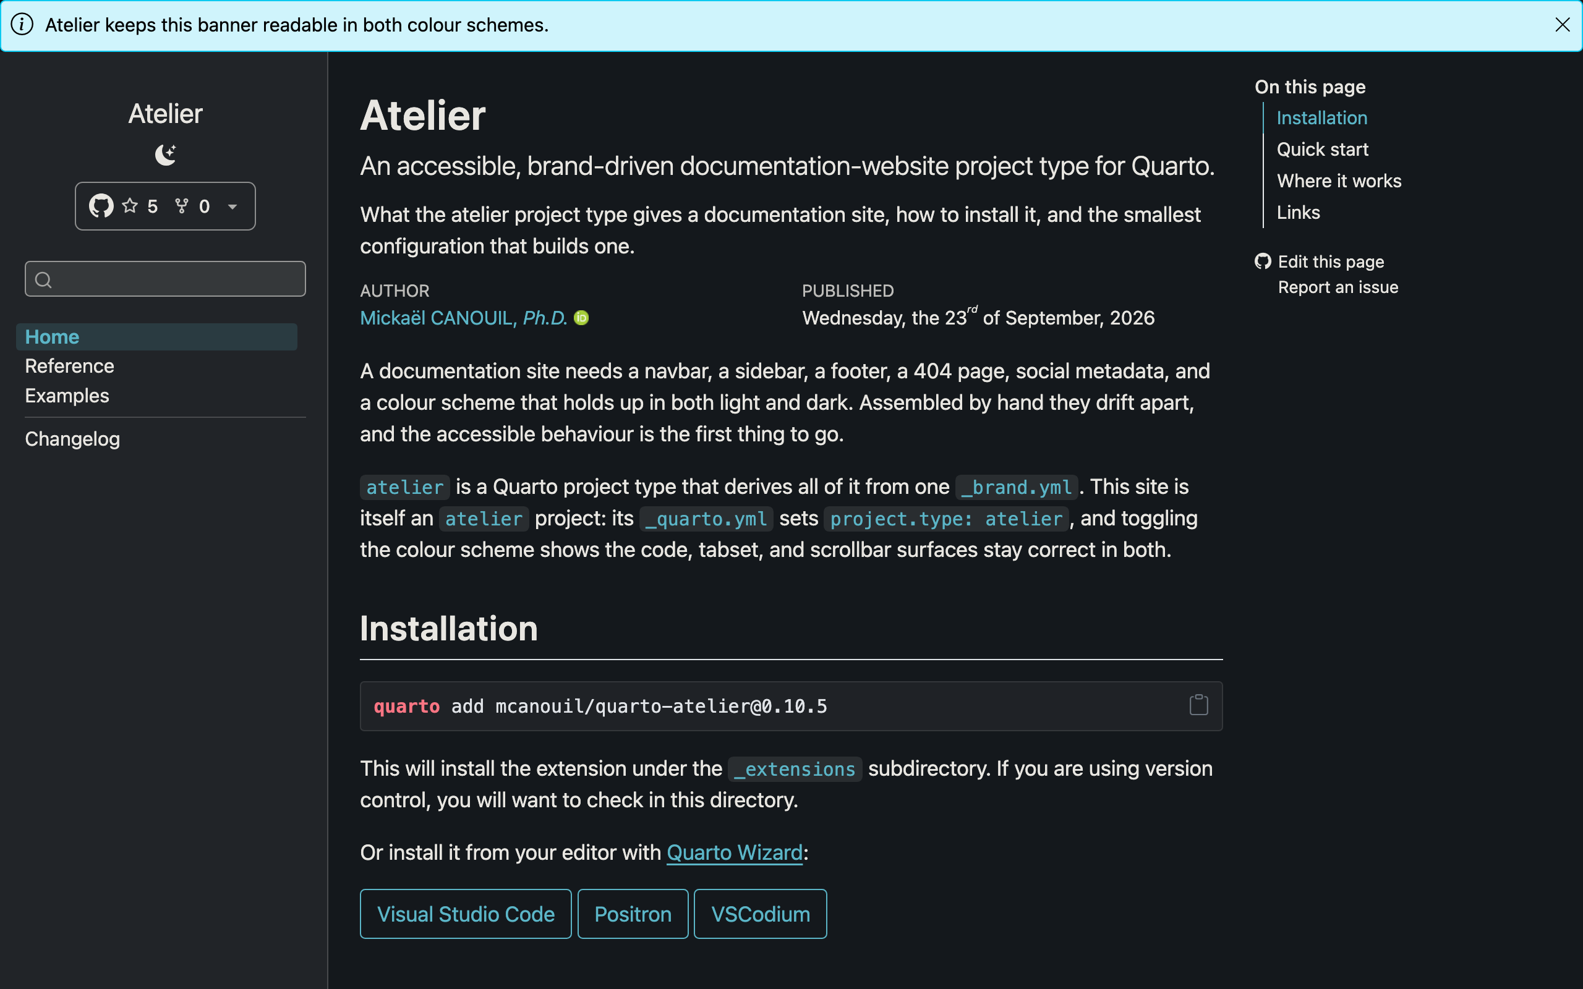Click the _quarto.yml inline code
The image size is (1583, 989).
click(x=706, y=519)
